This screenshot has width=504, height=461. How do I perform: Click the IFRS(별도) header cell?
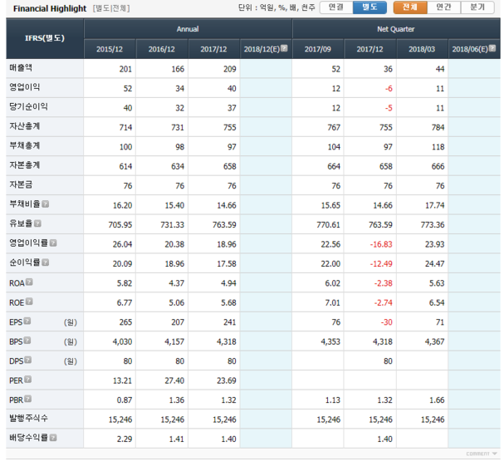coord(45,38)
